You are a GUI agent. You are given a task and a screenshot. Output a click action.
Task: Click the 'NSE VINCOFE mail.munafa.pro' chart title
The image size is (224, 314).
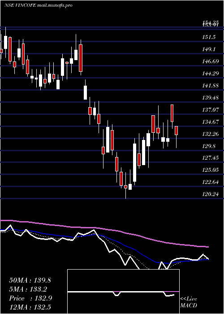38,5
